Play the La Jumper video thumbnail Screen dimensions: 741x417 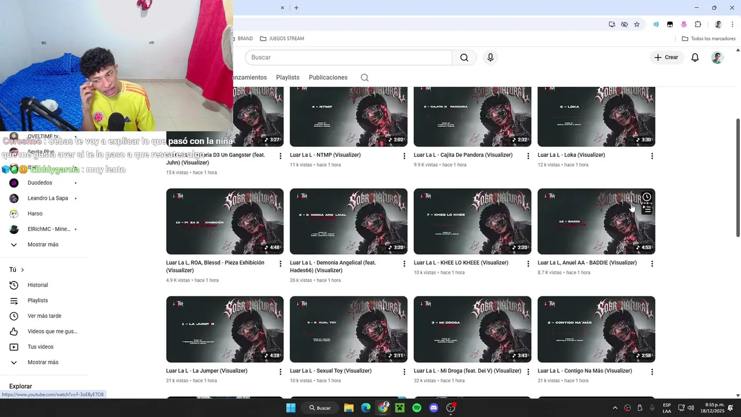pyautogui.click(x=225, y=330)
